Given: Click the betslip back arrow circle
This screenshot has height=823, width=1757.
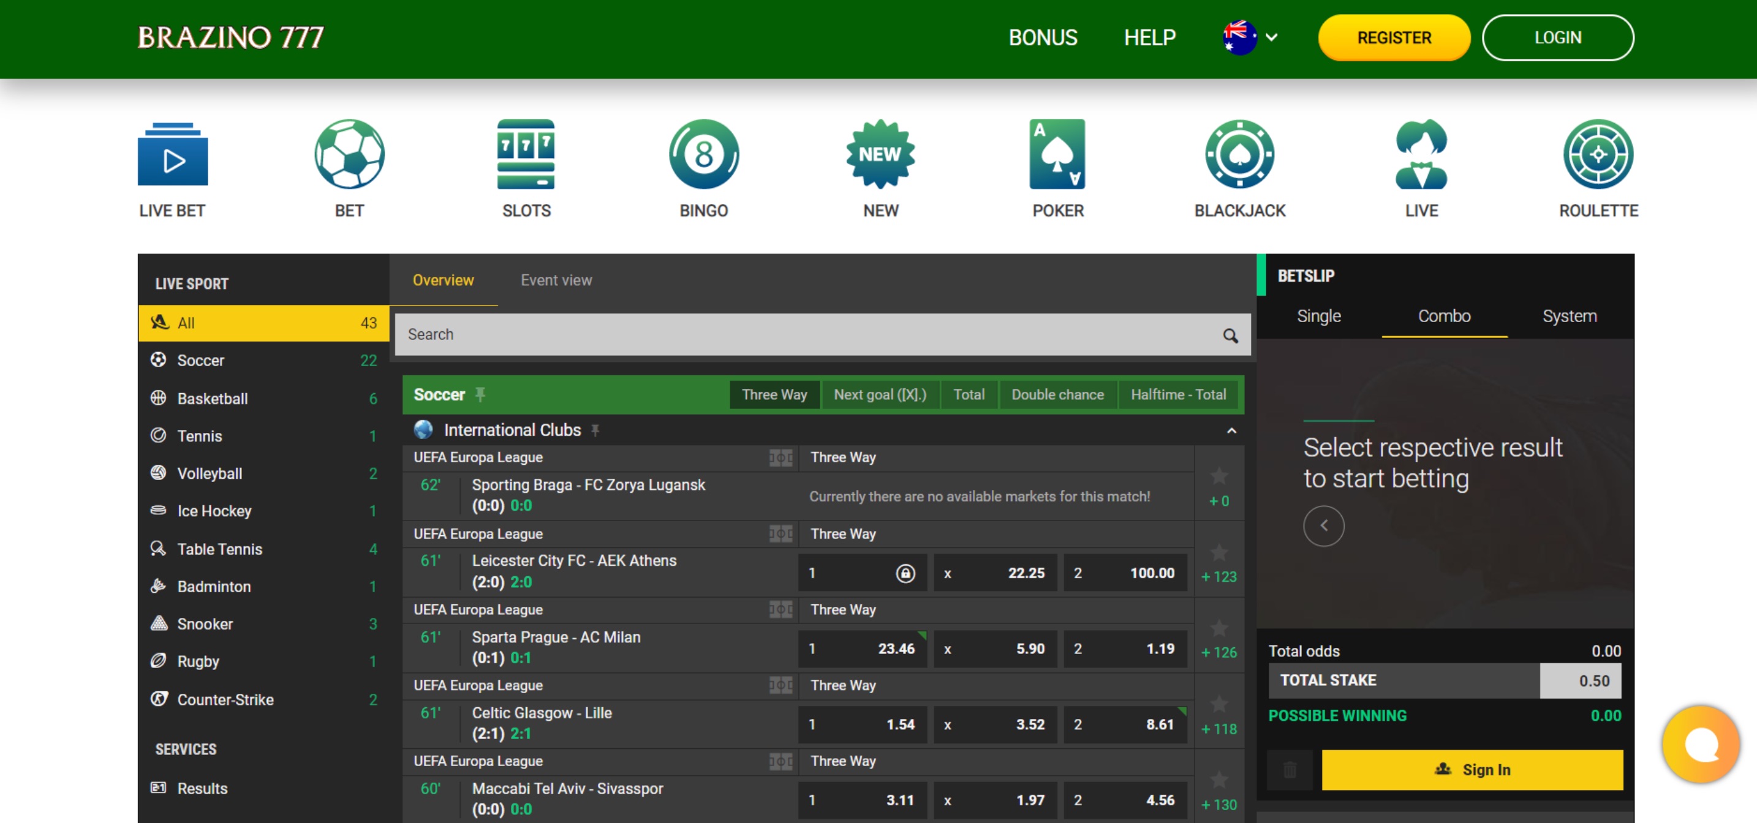Looking at the screenshot, I should click(x=1323, y=526).
